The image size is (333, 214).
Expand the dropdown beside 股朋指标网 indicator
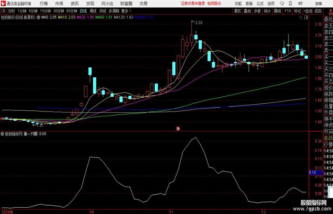[x=2, y=134]
